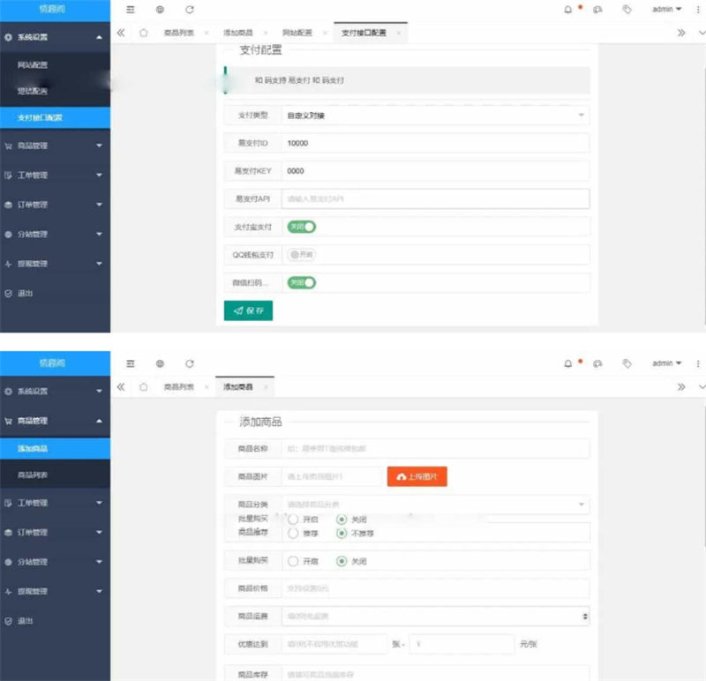The width and height of the screenshot is (706, 681).
Task: Select 短信配置 in the sidebar
Action: [33, 91]
